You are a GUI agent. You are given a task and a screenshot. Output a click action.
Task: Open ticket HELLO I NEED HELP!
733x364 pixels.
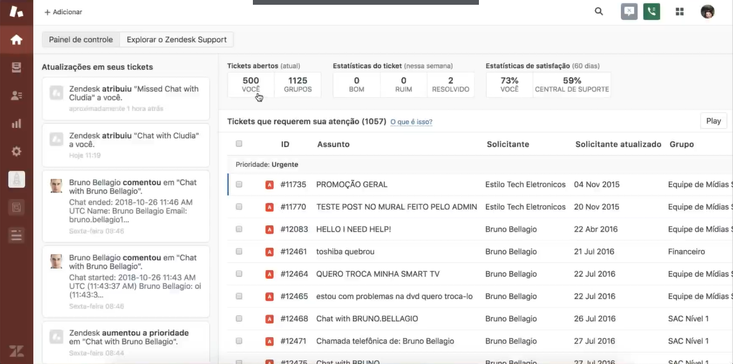[354, 229]
